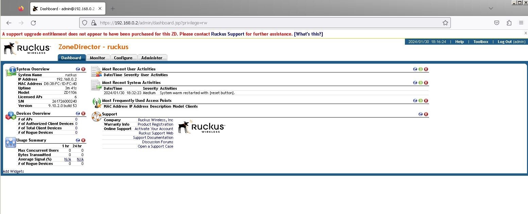Close Most Frequently Used Access Points widget
The image size is (528, 214).
point(426,101)
